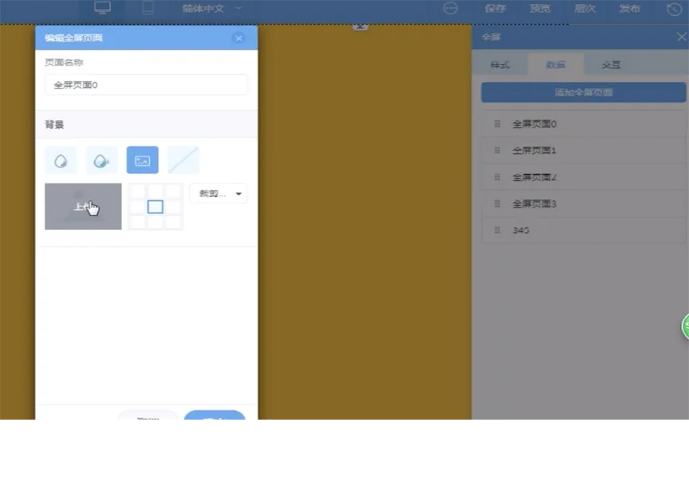Select the 345 list item
Image resolution: width=689 pixels, height=493 pixels.
[584, 231]
